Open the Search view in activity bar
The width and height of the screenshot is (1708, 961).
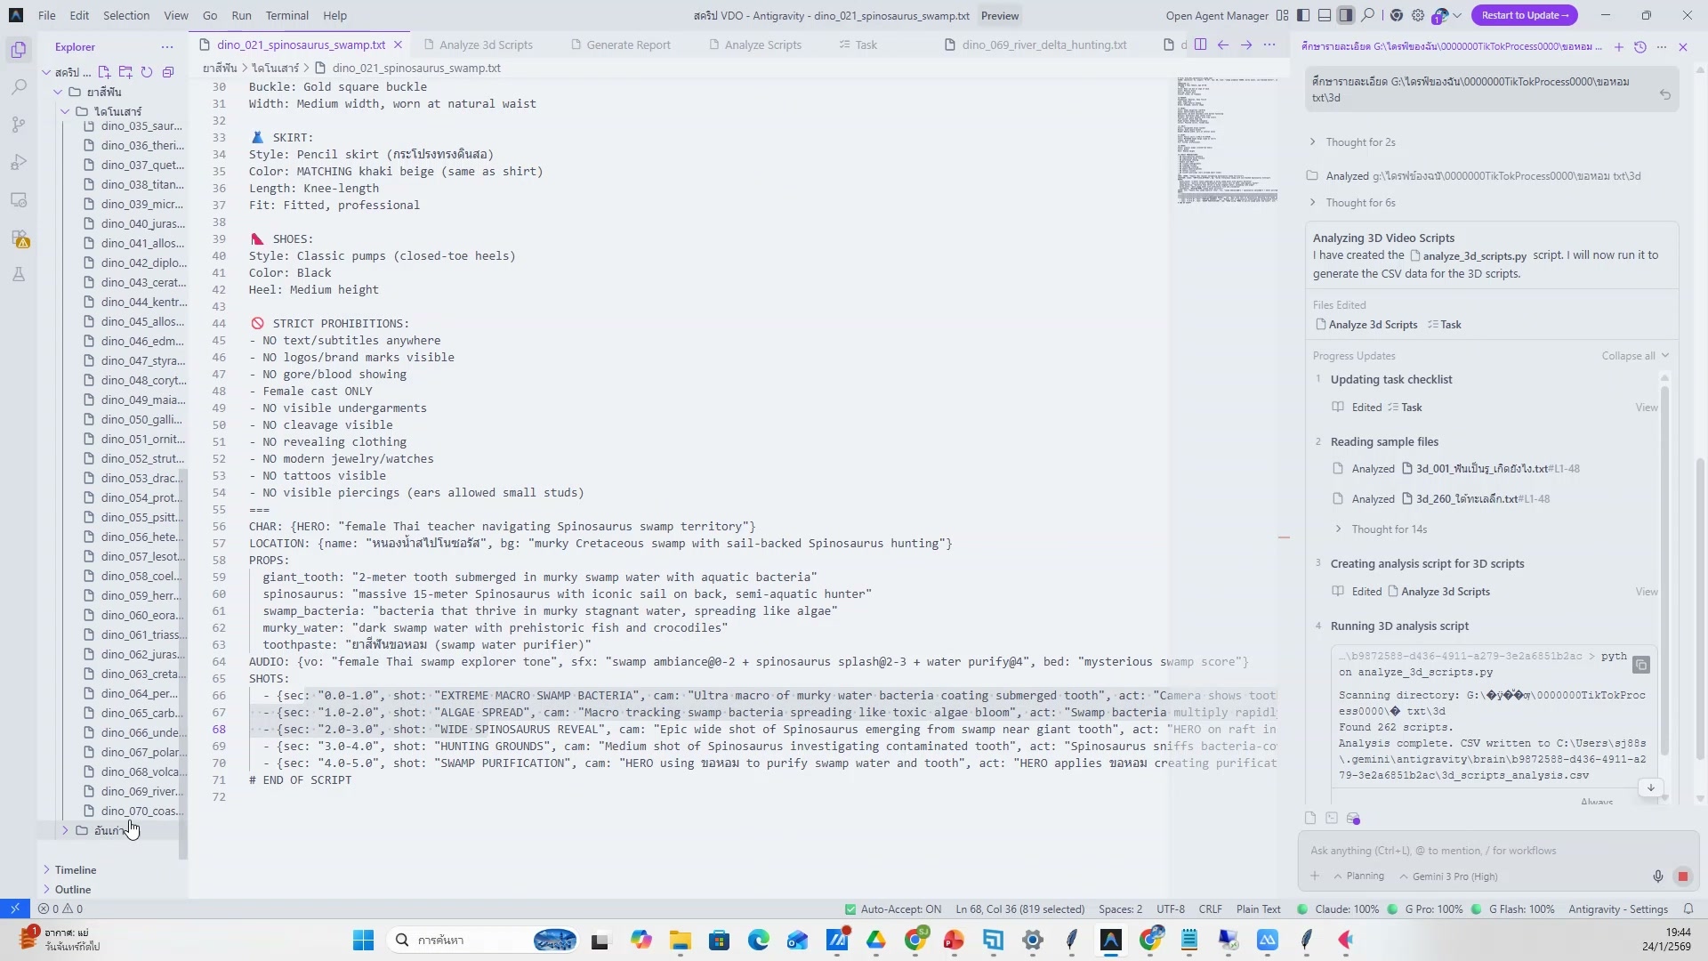point(19,87)
